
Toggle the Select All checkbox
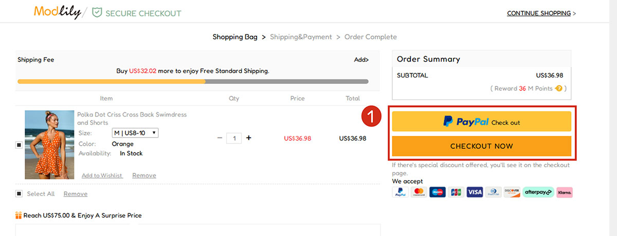[x=19, y=194]
